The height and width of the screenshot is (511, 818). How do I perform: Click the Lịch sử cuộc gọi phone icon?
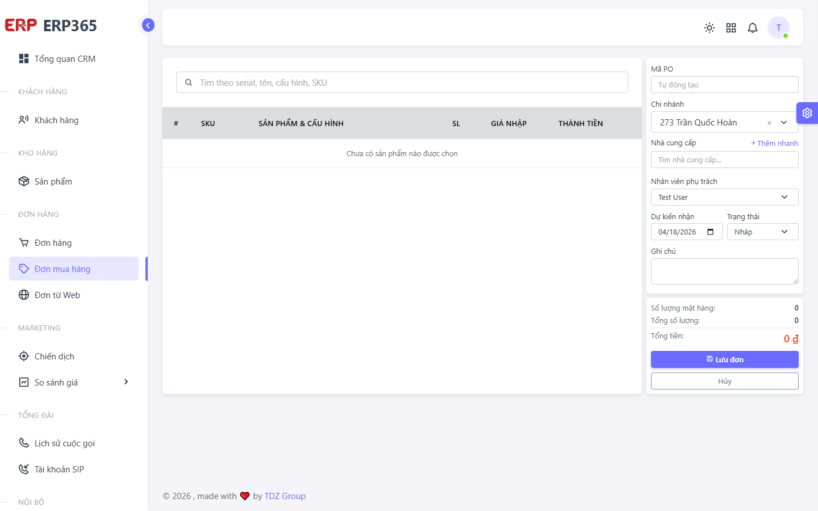(24, 442)
